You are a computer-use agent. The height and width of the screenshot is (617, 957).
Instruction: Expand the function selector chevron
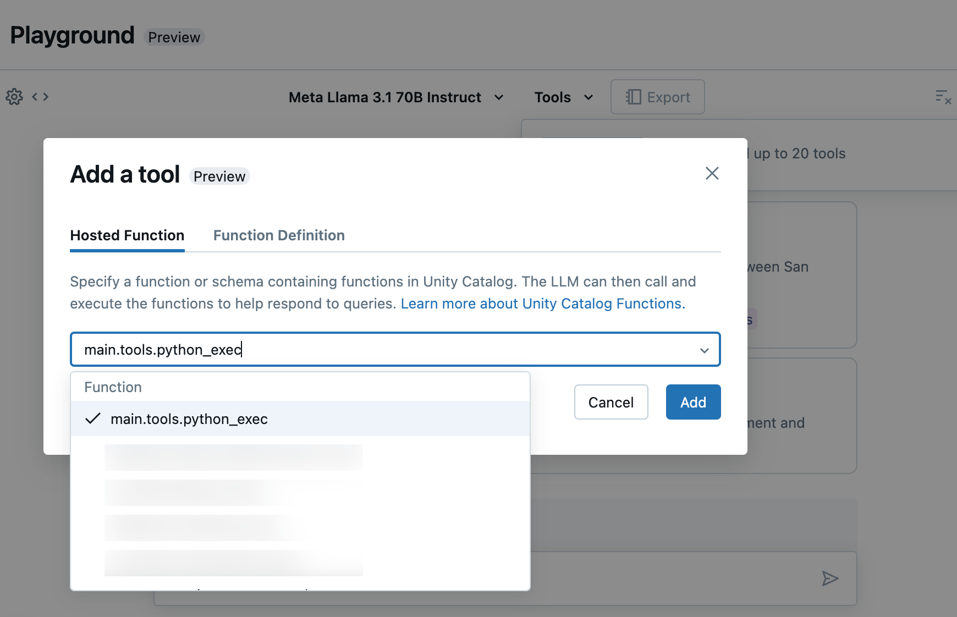705,350
